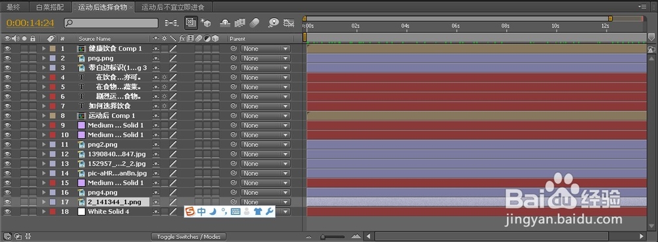This screenshot has height=242, width=658.
Task: Click the Parent column header
Action: 238,39
